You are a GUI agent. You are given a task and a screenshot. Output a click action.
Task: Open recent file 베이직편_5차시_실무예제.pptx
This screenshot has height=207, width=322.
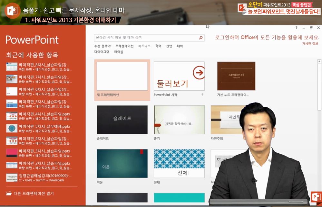click(x=39, y=128)
